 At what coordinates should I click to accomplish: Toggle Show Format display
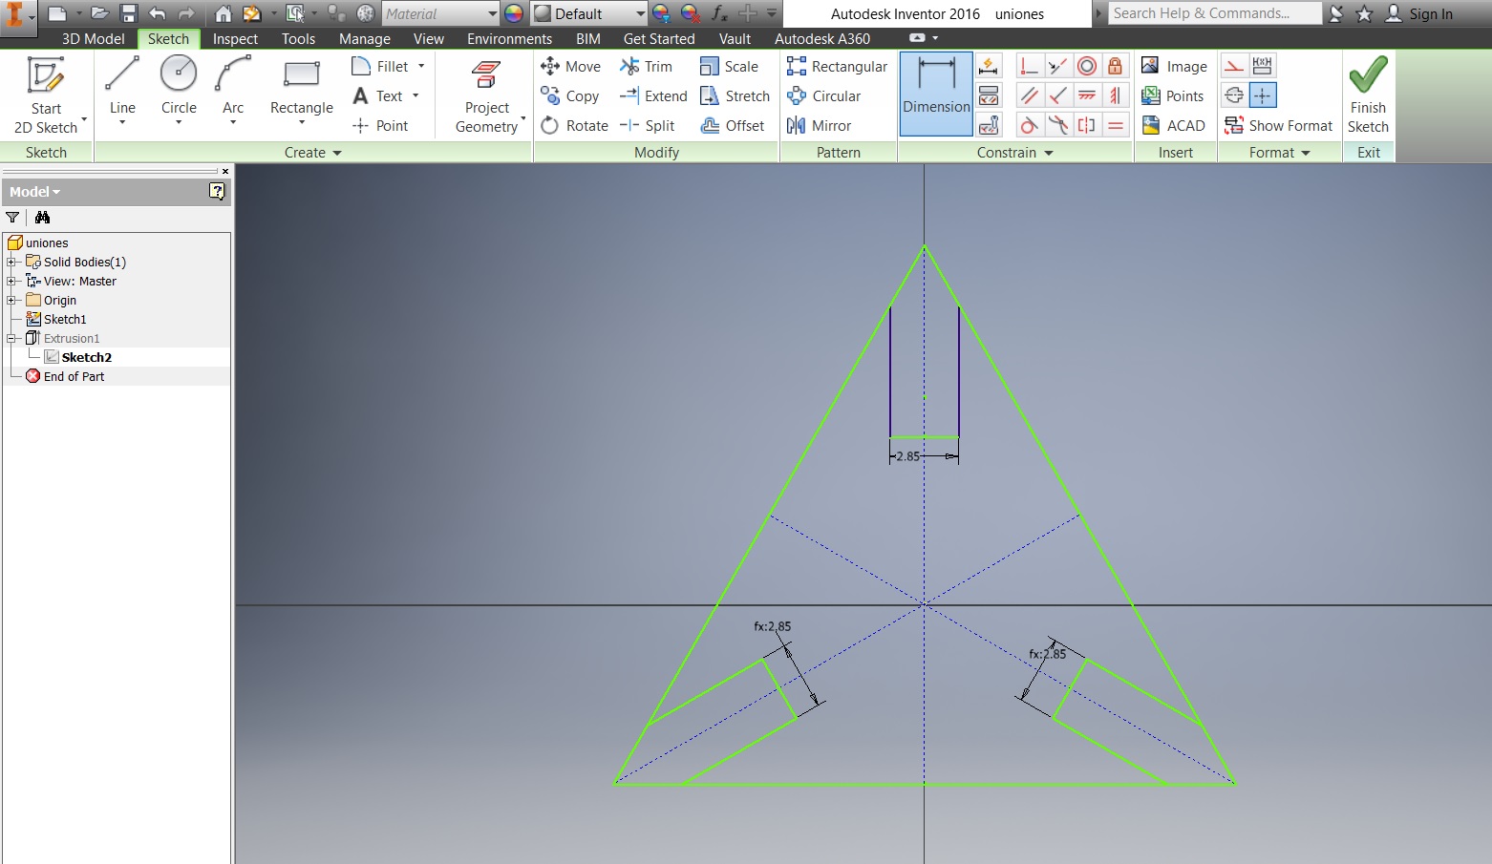point(1279,125)
